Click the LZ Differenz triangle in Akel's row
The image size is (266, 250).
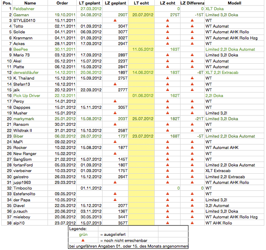192,61
